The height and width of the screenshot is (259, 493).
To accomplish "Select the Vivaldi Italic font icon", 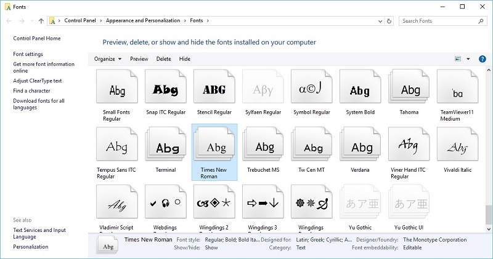I will click(458, 147).
